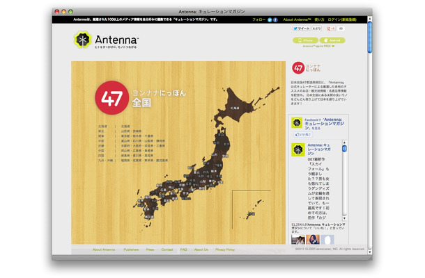
Task: Click the red 47 circle on the map
Action: tap(111, 97)
